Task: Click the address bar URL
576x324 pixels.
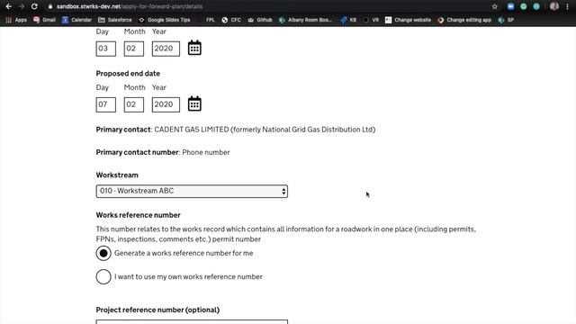Action: pos(130,6)
